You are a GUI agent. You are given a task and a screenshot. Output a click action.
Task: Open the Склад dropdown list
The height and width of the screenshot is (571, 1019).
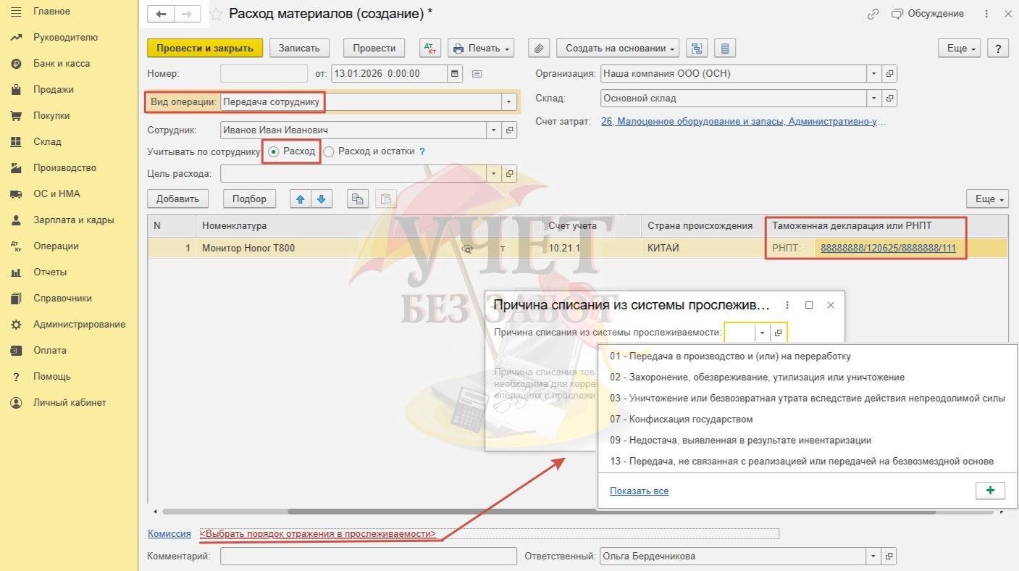874,98
